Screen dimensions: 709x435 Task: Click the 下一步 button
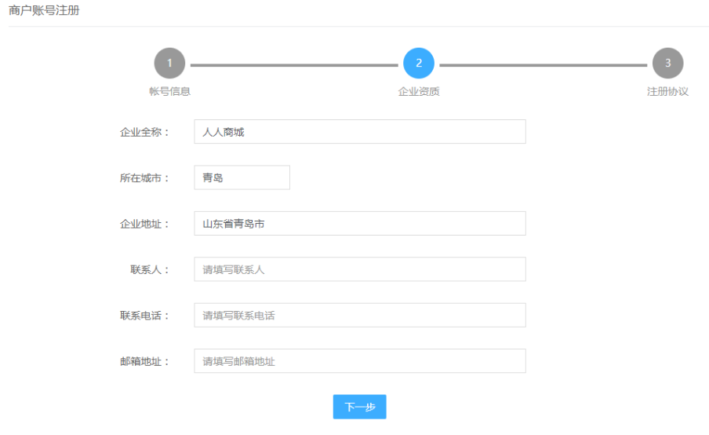click(359, 407)
